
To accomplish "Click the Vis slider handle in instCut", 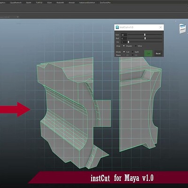I will [x=128, y=42].
